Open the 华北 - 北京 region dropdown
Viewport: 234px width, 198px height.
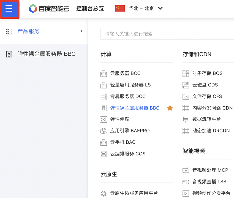point(146,8)
